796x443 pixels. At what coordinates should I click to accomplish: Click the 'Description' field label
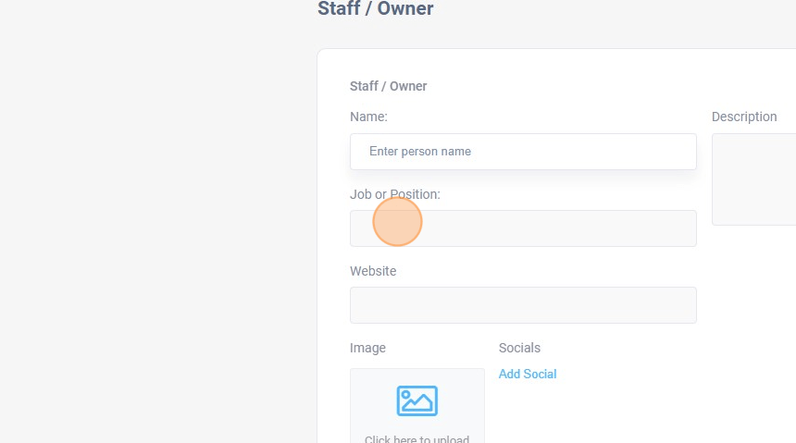coord(744,117)
